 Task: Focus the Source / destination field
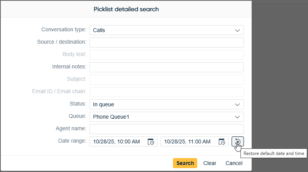point(166,43)
